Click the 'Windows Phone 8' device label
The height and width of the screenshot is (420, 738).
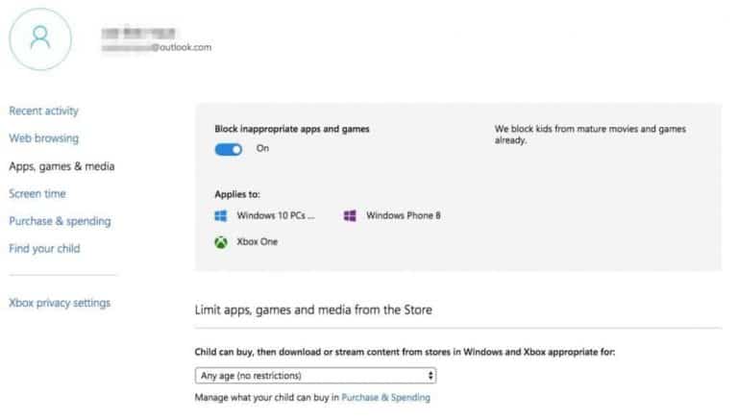(403, 215)
